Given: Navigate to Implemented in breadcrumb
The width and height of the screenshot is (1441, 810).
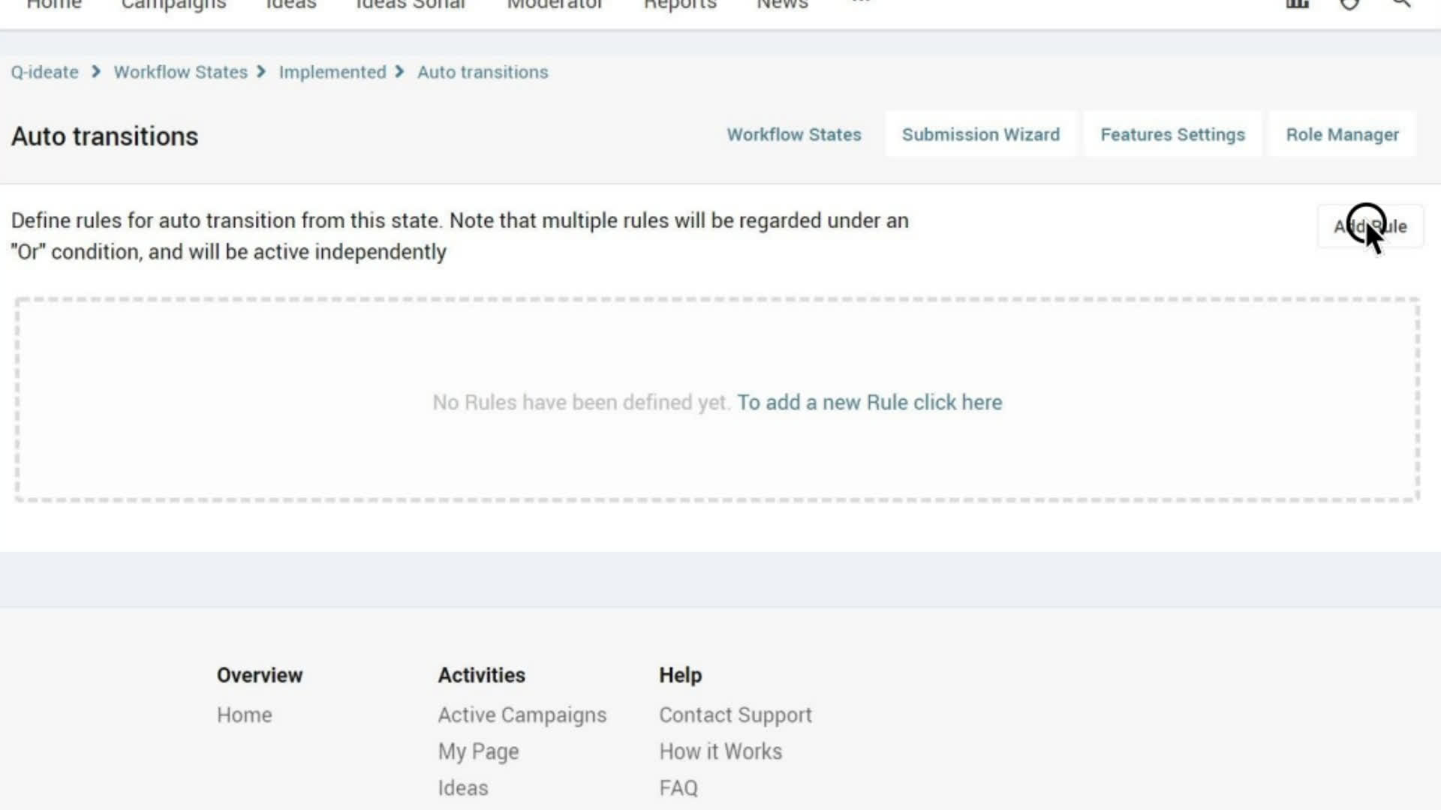Looking at the screenshot, I should click(x=332, y=73).
